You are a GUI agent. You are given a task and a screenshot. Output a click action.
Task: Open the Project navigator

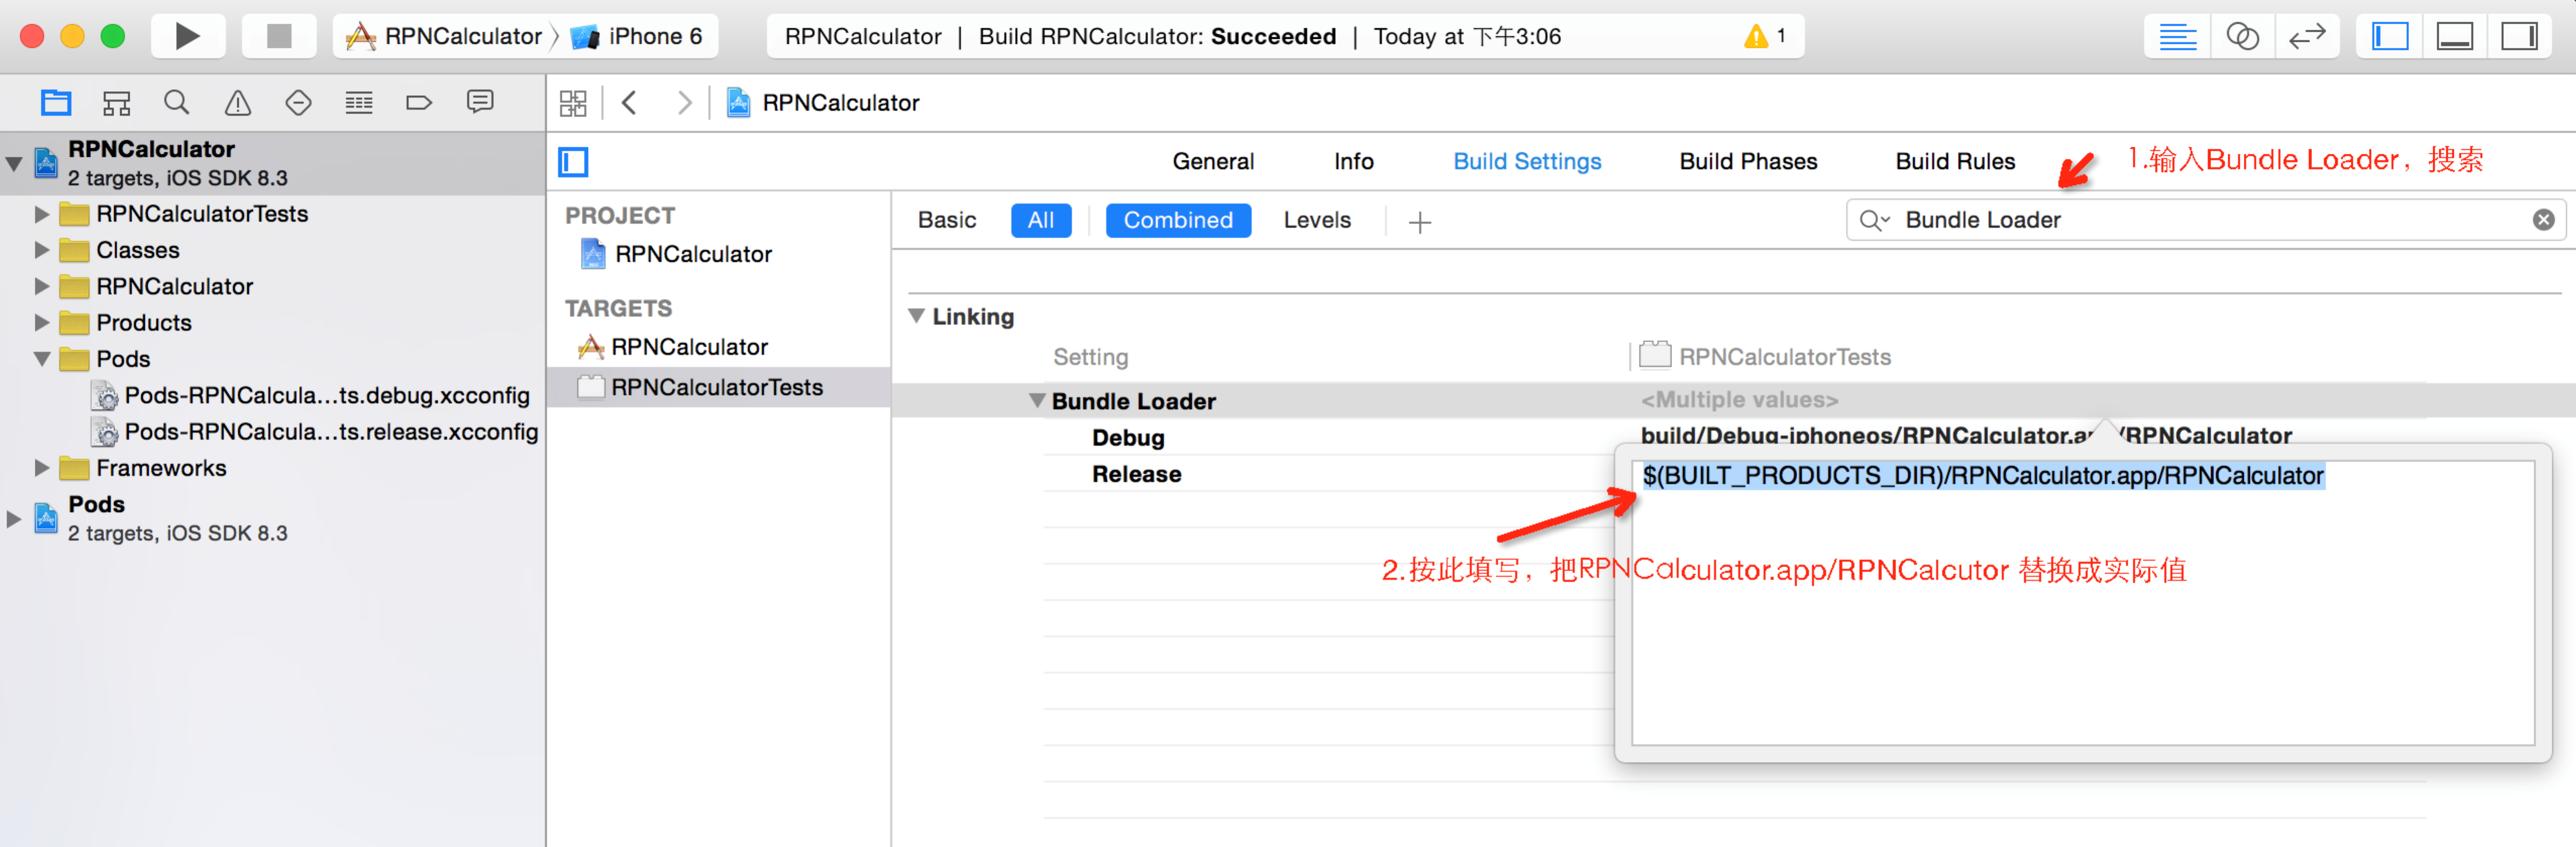(56, 102)
